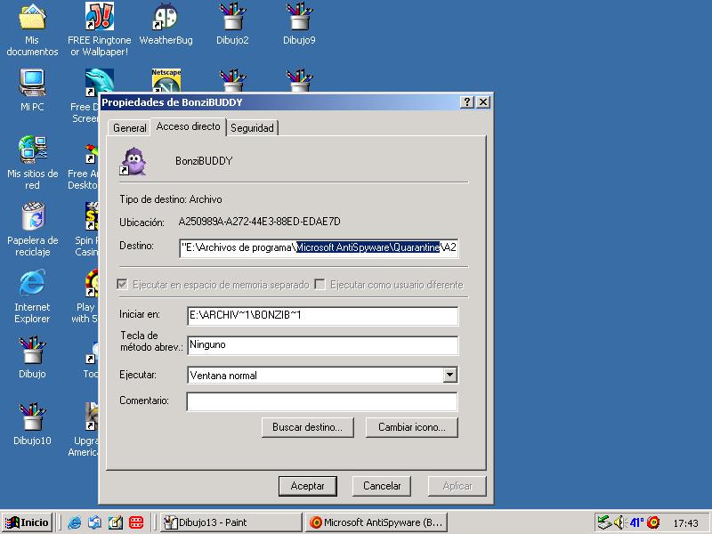This screenshot has height=534, width=712.
Task: Switch to Dibujo13 - Paint taskbar window
Action: coord(231,522)
